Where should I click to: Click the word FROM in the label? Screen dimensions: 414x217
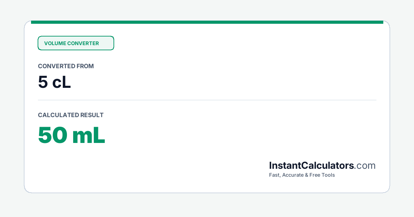[86, 66]
